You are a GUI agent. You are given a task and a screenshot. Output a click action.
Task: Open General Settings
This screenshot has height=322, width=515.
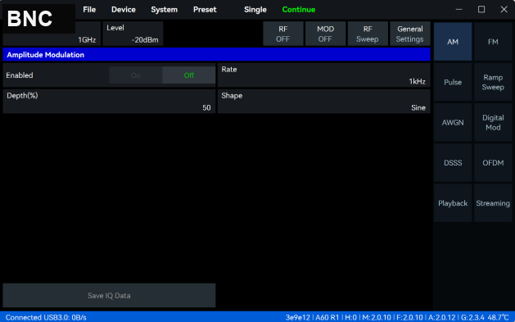point(410,34)
